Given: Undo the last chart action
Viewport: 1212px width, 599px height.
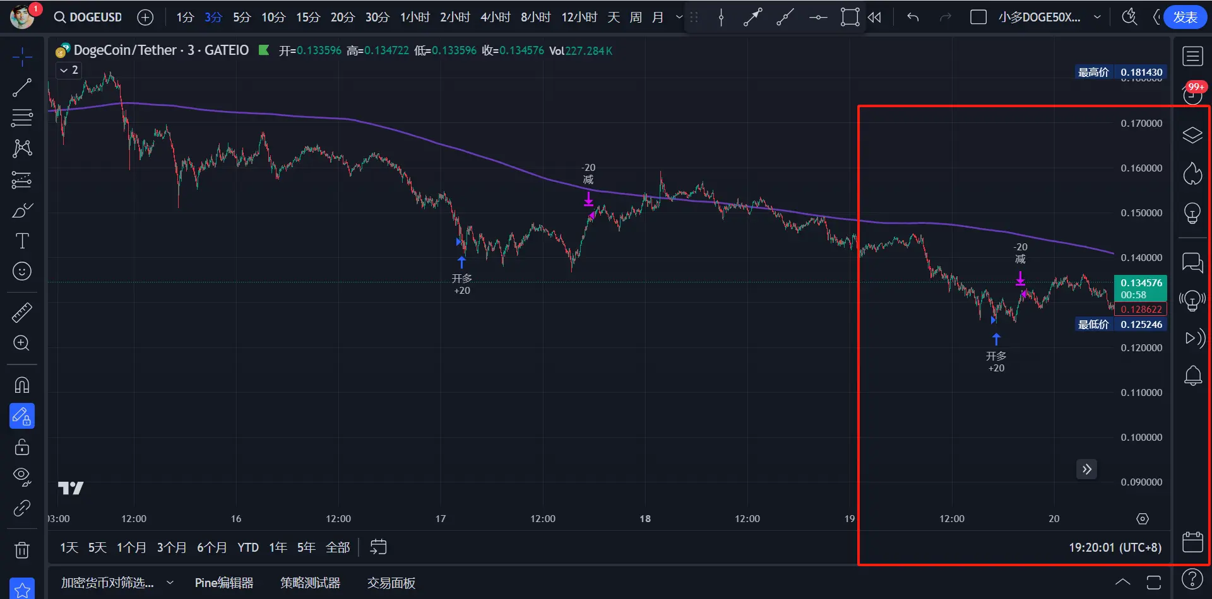Looking at the screenshot, I should click(x=913, y=17).
